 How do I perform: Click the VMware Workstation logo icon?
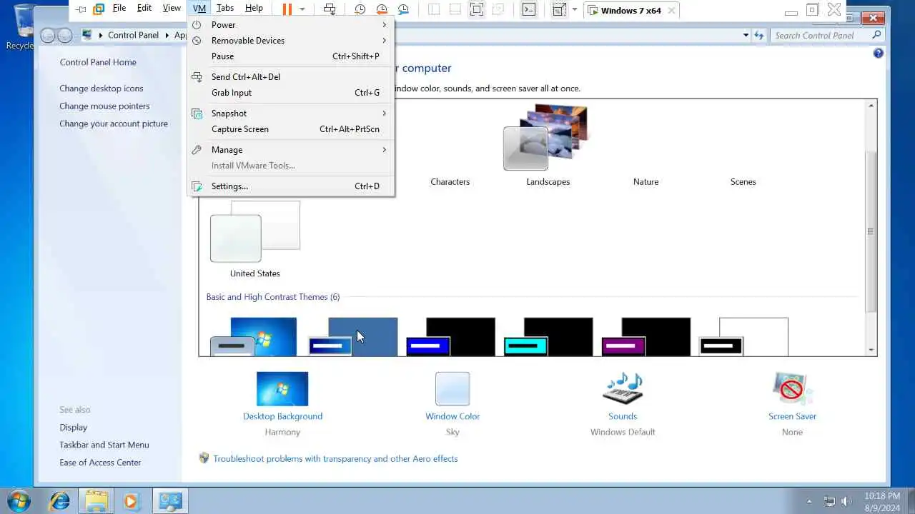click(99, 9)
